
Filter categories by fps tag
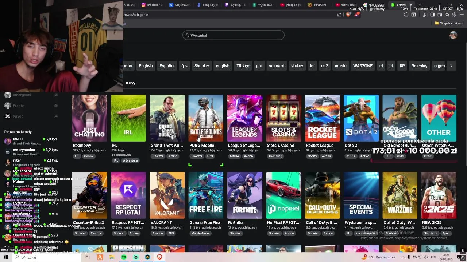coord(184,66)
